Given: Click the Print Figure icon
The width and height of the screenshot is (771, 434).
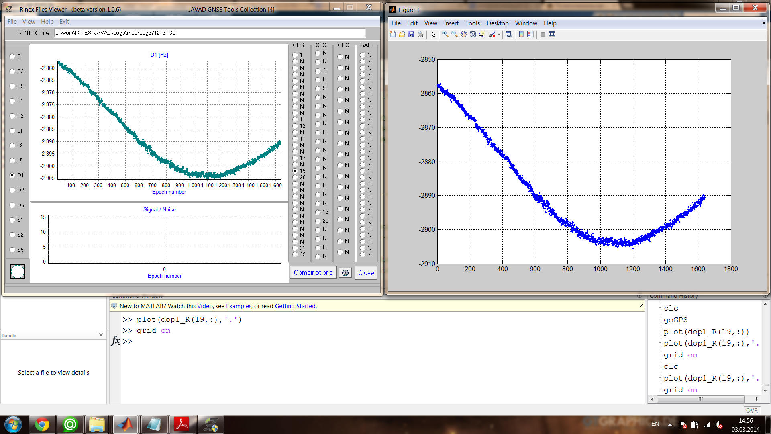Looking at the screenshot, I should click(420, 35).
